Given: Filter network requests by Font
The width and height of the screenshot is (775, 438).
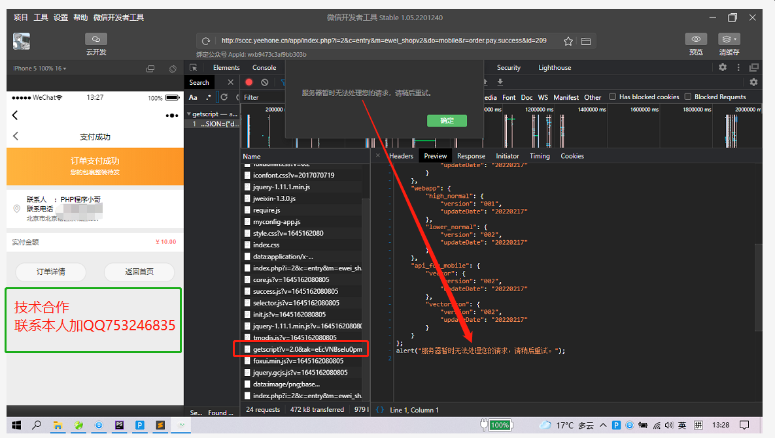Looking at the screenshot, I should 509,97.
